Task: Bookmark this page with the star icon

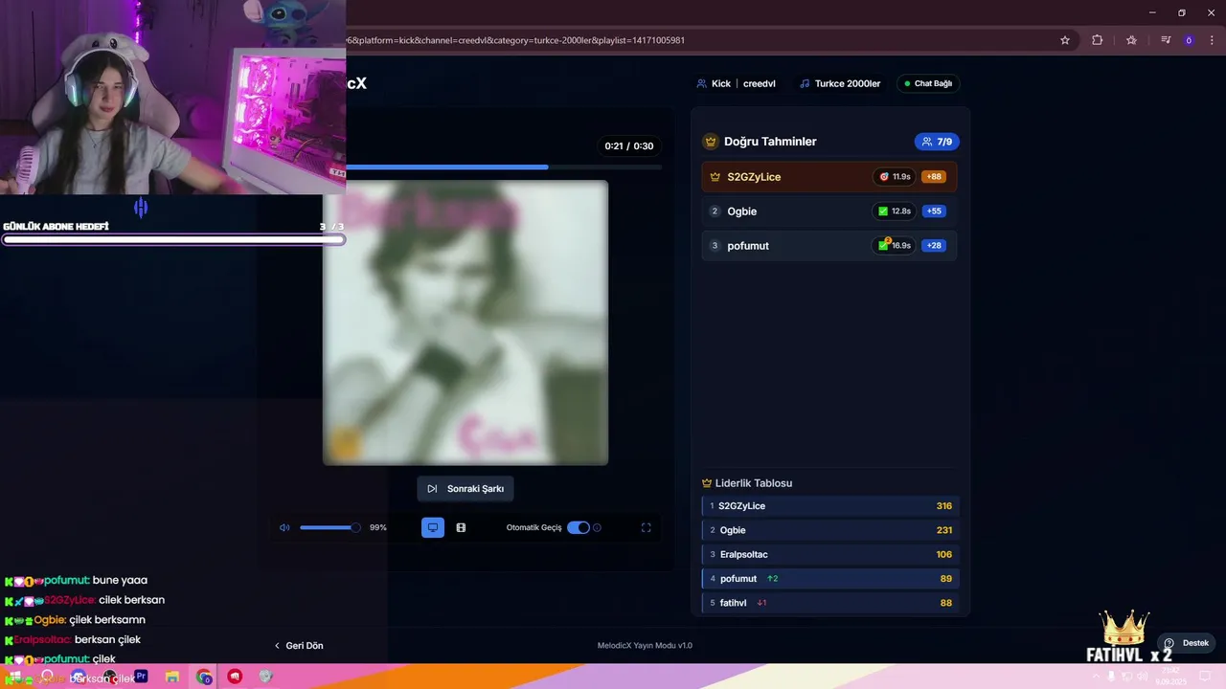Action: pyautogui.click(x=1064, y=40)
